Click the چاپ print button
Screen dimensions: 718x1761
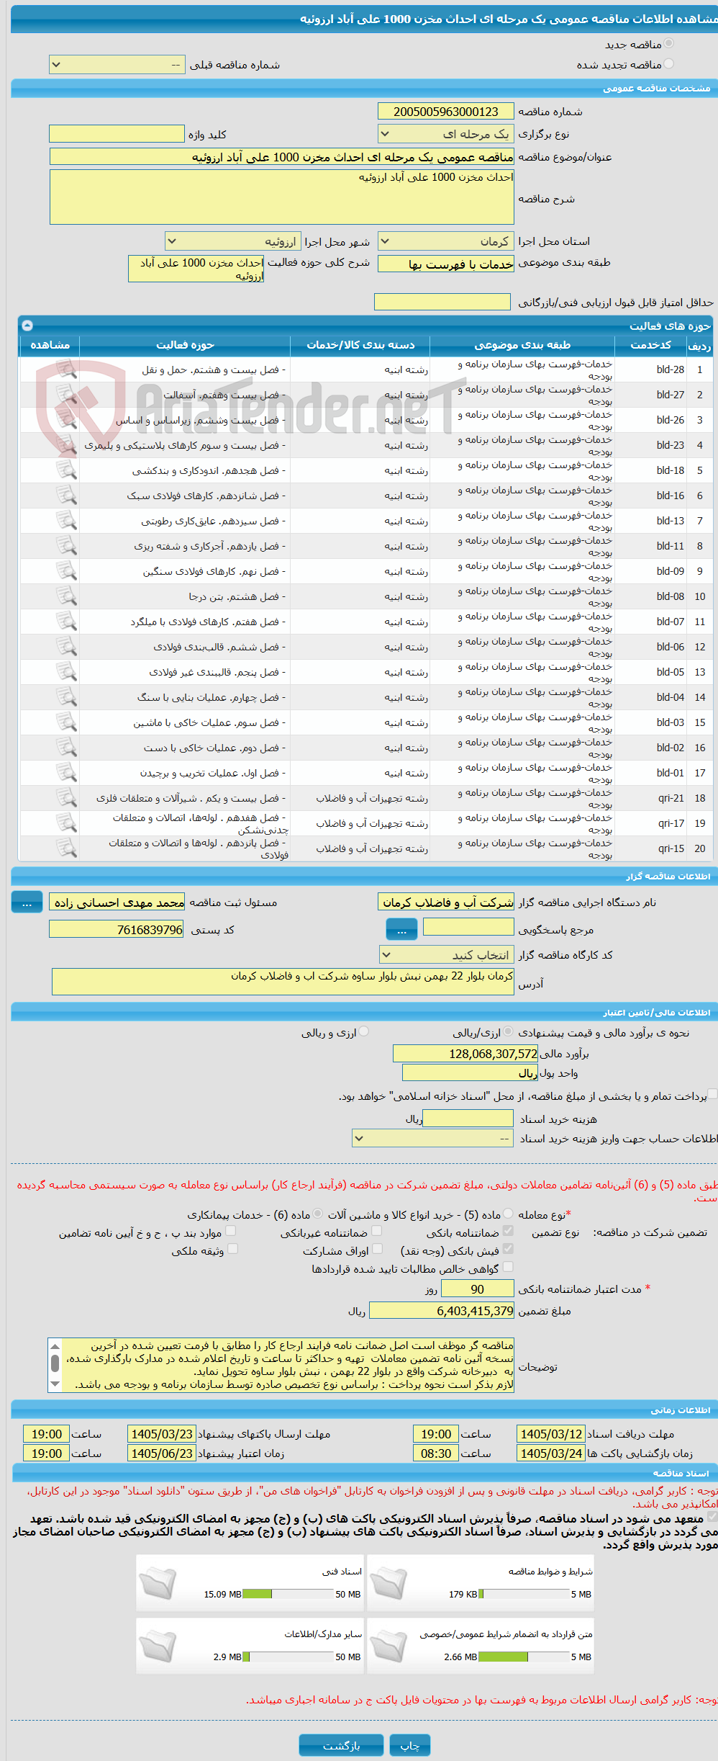point(410,1745)
